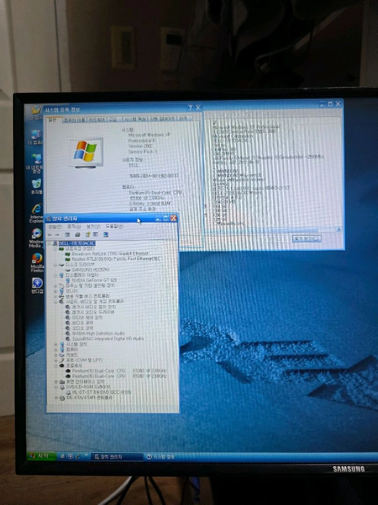Select the Internet Explorer desktop icon
The height and width of the screenshot is (505, 378).
point(37,213)
